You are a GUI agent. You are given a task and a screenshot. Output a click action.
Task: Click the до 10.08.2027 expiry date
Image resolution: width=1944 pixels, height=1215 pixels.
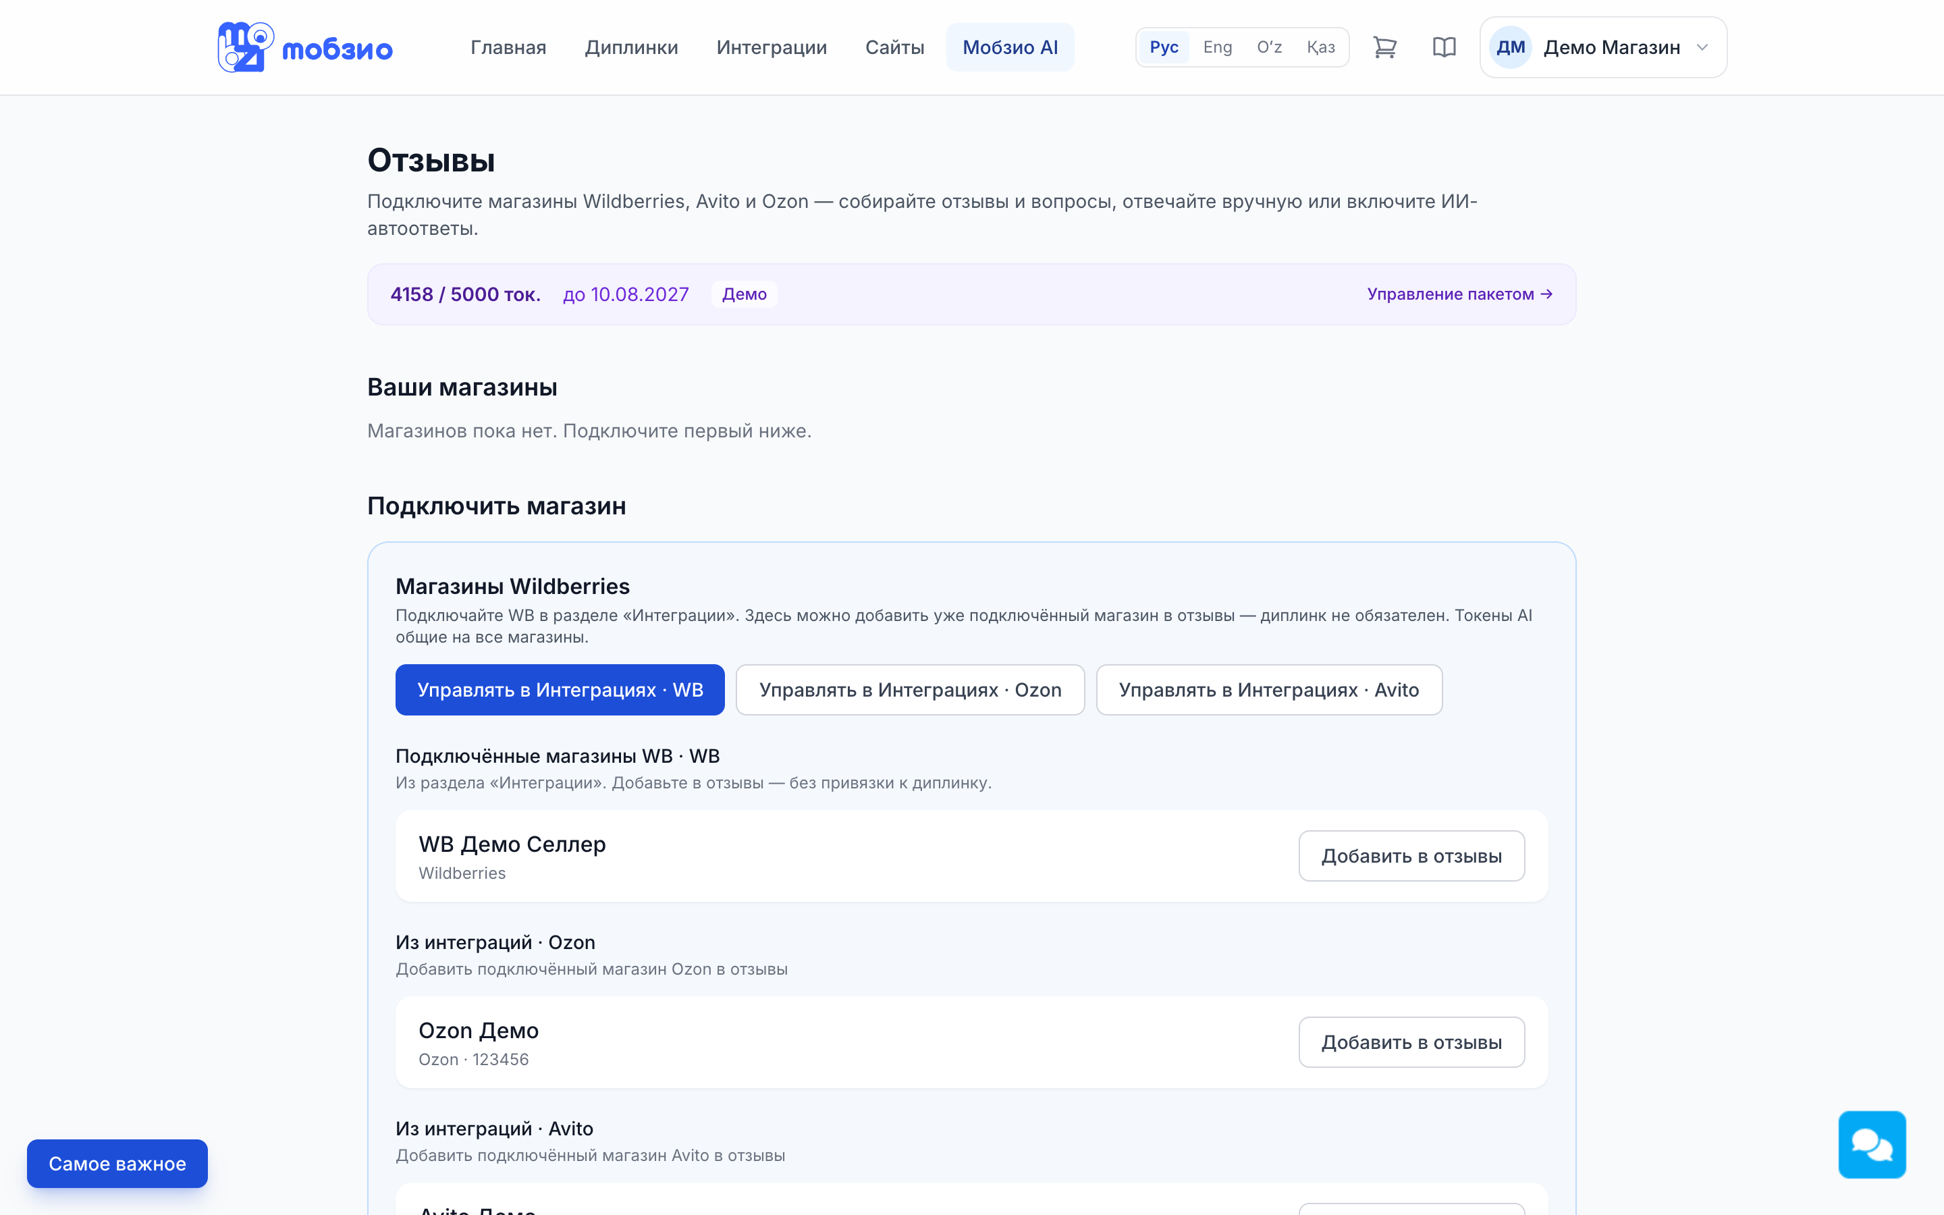[626, 294]
